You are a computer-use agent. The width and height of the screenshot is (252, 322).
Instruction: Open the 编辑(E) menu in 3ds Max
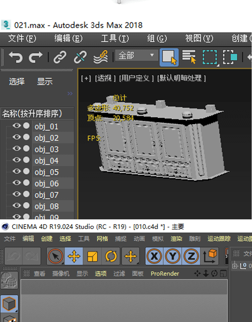tap(68, 39)
